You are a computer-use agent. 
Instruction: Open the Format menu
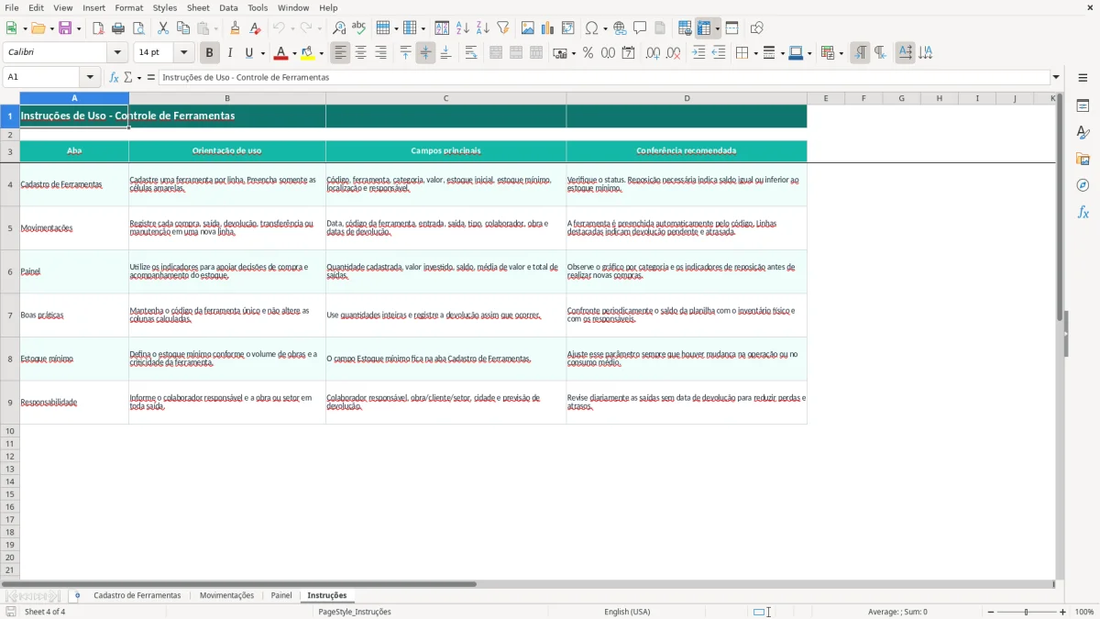[129, 7]
